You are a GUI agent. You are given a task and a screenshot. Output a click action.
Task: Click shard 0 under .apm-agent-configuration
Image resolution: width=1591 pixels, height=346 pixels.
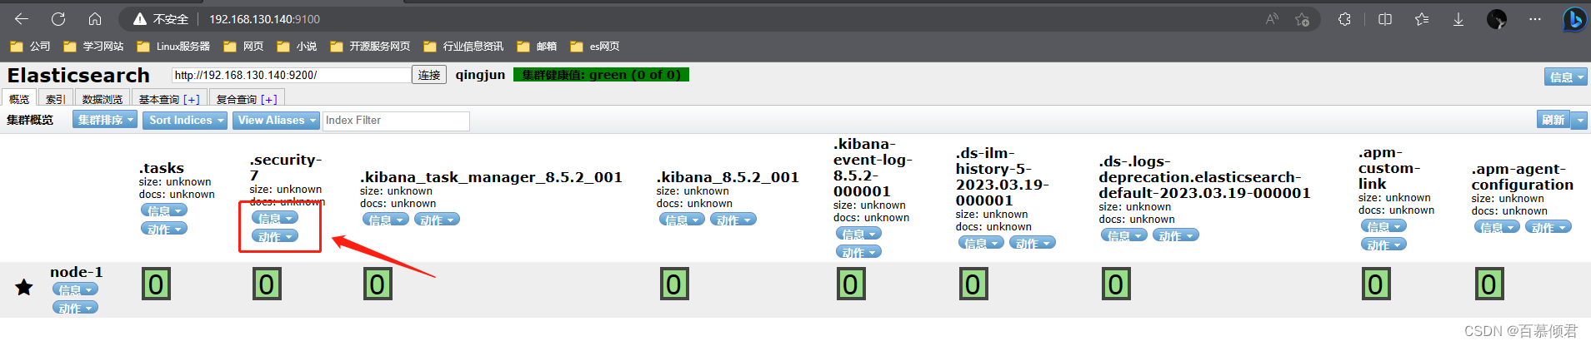1489,284
